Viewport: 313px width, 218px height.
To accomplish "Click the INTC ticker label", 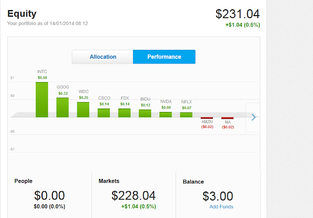I will tap(42, 71).
